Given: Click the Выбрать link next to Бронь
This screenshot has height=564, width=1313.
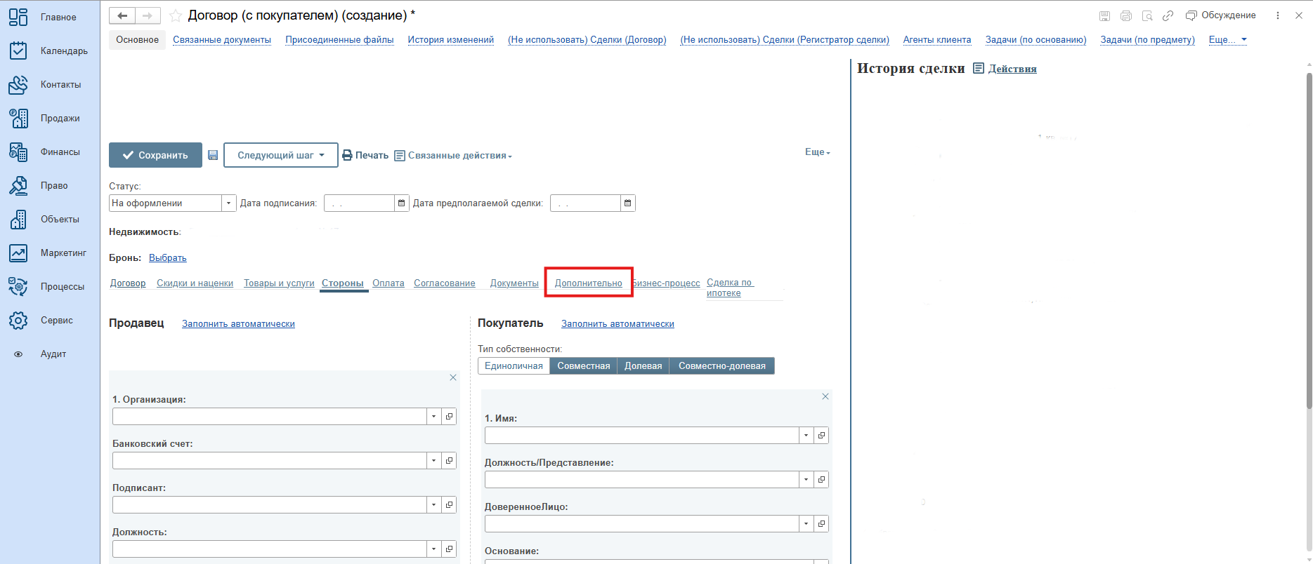Looking at the screenshot, I should (x=167, y=258).
